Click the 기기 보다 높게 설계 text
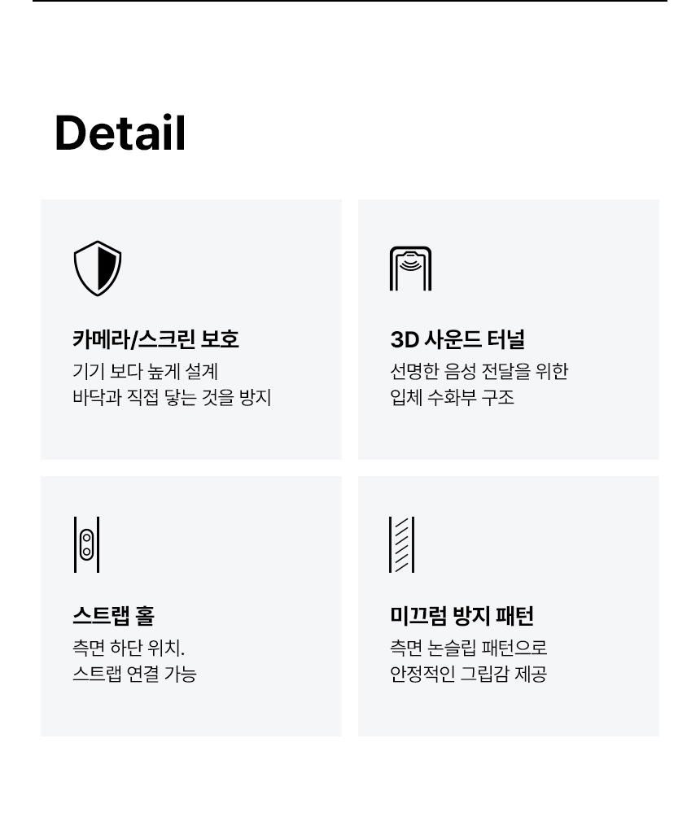700x834 pixels. [x=146, y=372]
